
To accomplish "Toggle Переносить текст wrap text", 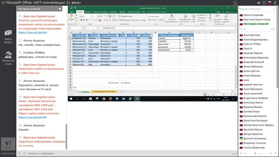I will coord(126,16).
